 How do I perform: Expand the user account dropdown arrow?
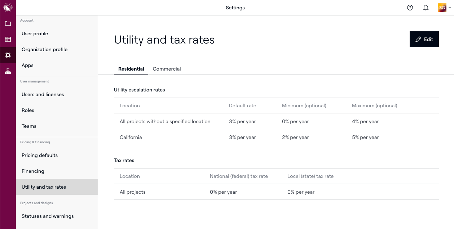[x=450, y=8]
